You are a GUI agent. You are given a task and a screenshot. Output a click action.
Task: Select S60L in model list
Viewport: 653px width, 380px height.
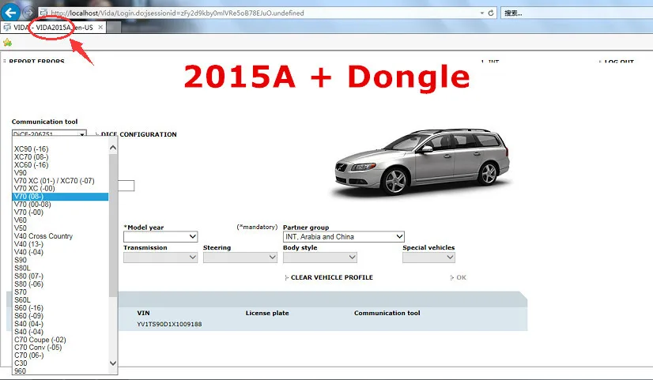coord(60,299)
